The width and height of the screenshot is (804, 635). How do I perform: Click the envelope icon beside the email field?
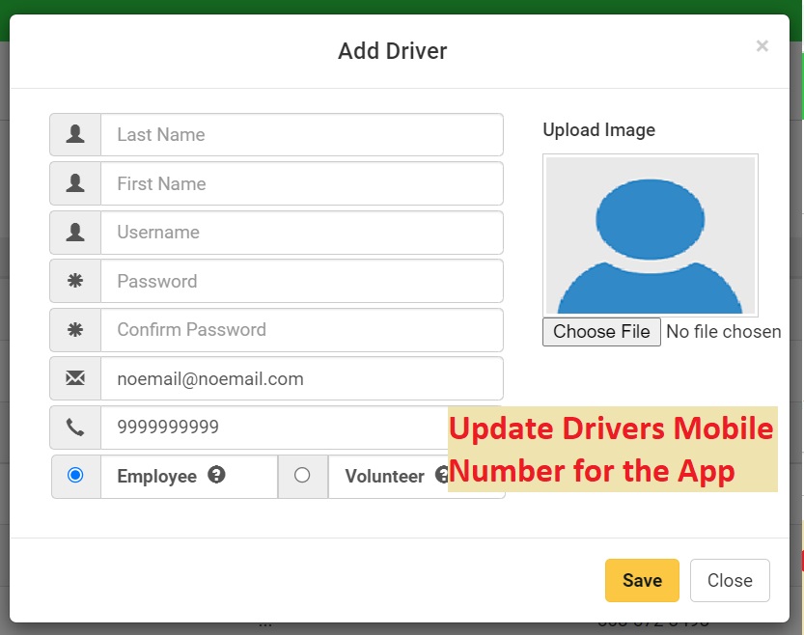75,378
